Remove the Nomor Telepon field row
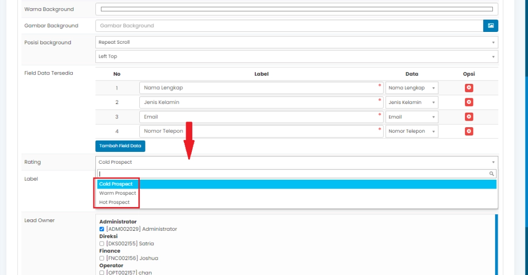Viewport: 528px width, 275px height. point(469,131)
